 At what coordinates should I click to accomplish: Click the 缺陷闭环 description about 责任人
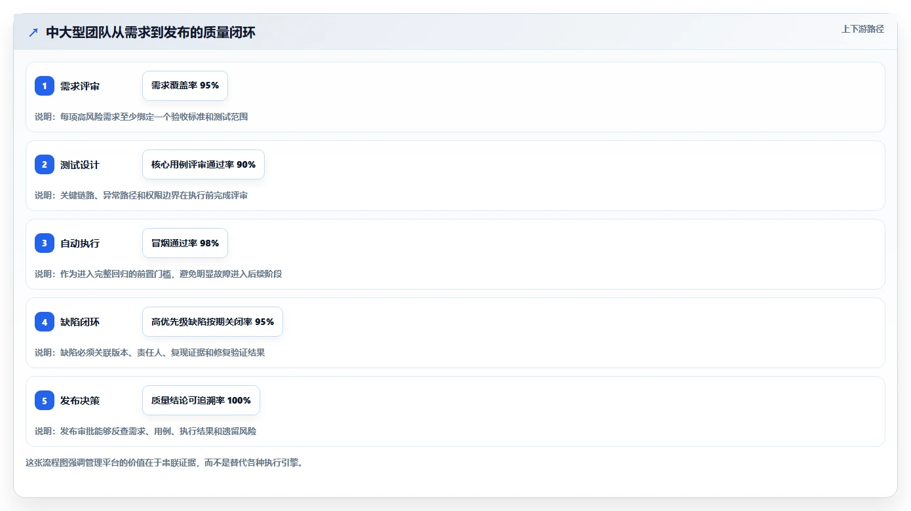(x=150, y=352)
